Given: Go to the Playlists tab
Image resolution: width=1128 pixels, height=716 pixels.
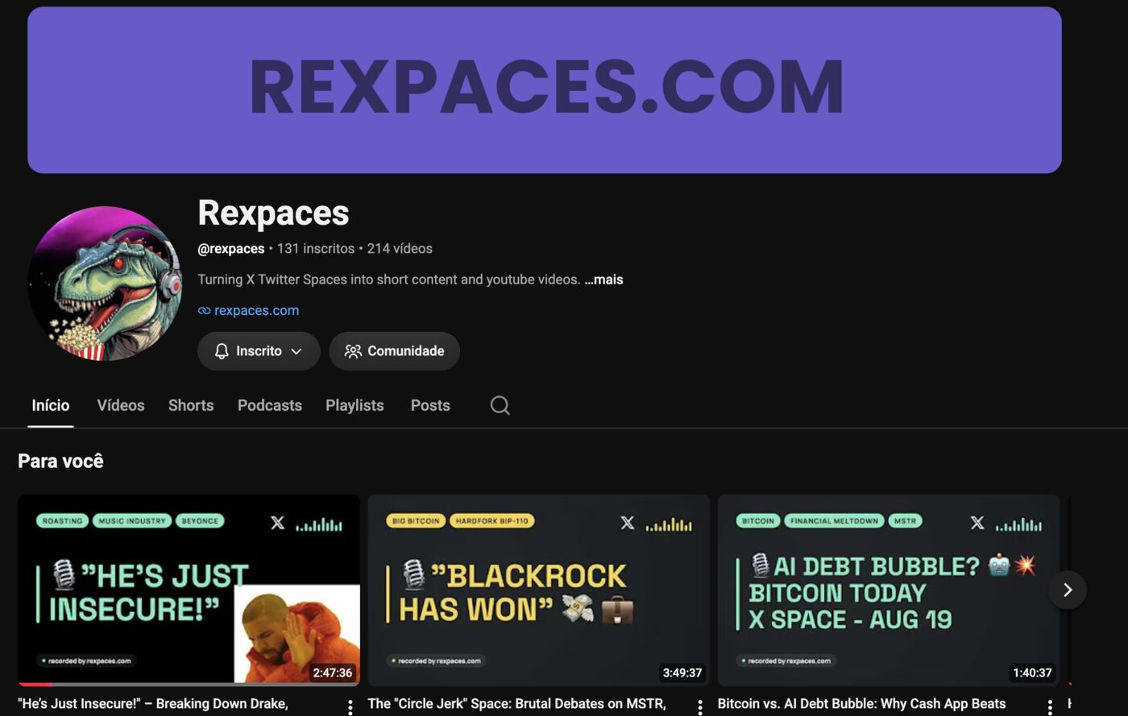Looking at the screenshot, I should tap(355, 405).
